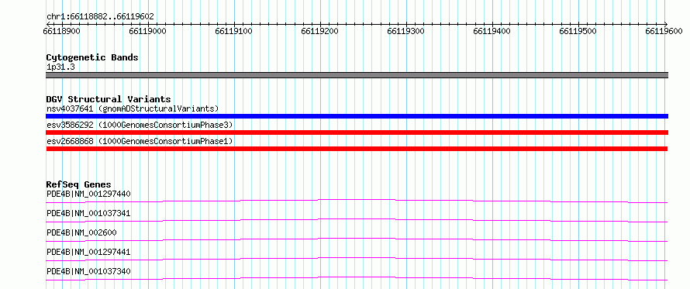Viewport: 690px width, 289px height.
Task: Click the blue nsv4037641 variant bar
Action: [x=357, y=116]
